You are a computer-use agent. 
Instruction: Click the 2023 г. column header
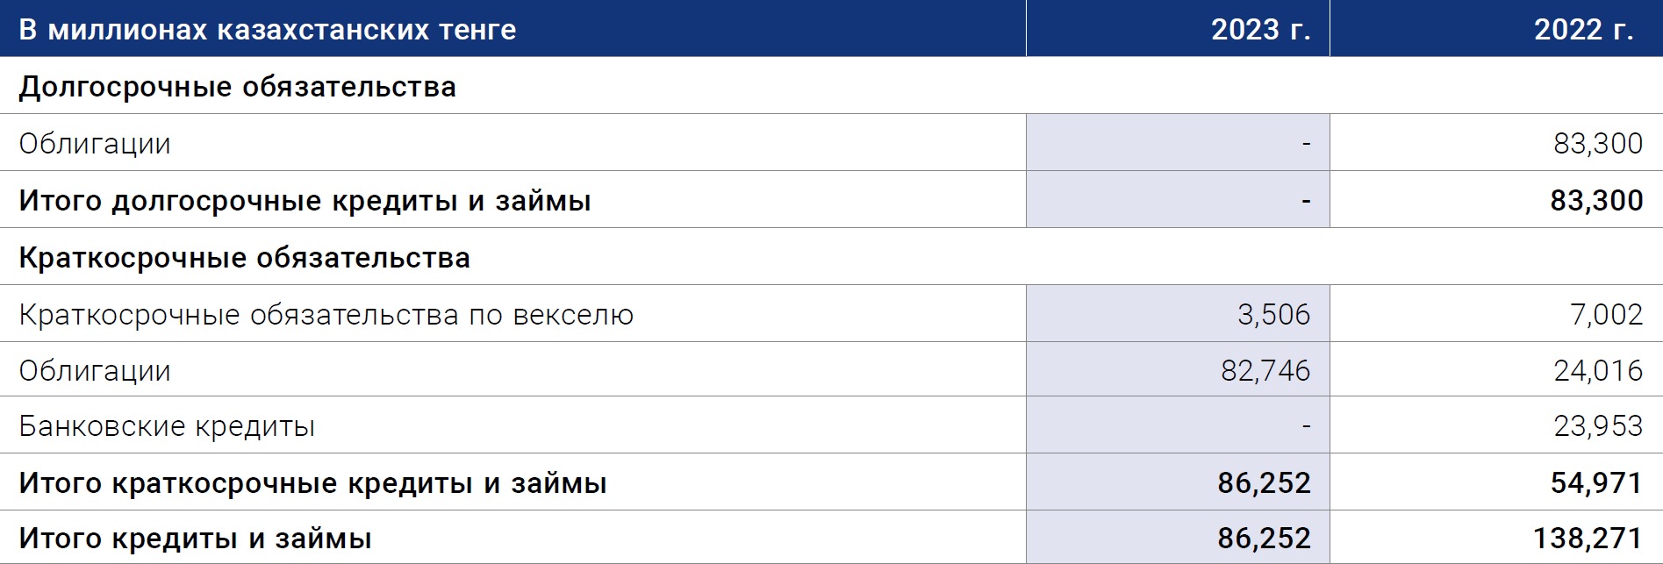1260,30
